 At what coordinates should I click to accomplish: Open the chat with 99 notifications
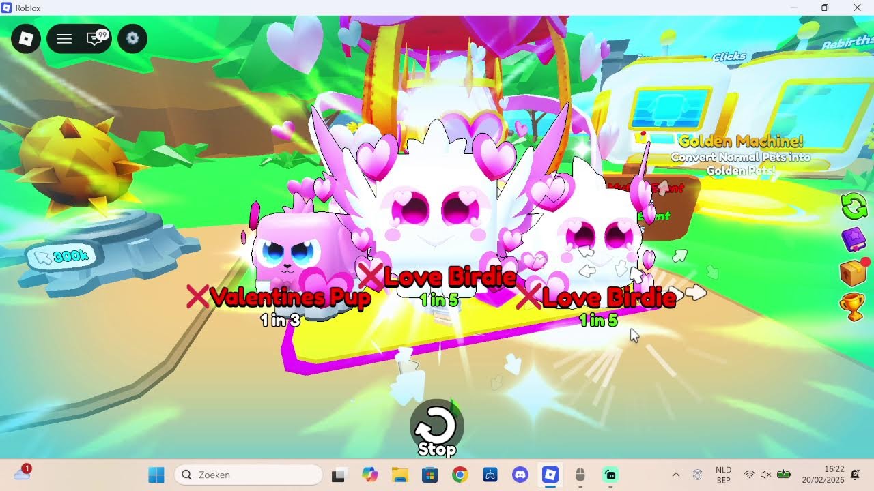point(96,38)
